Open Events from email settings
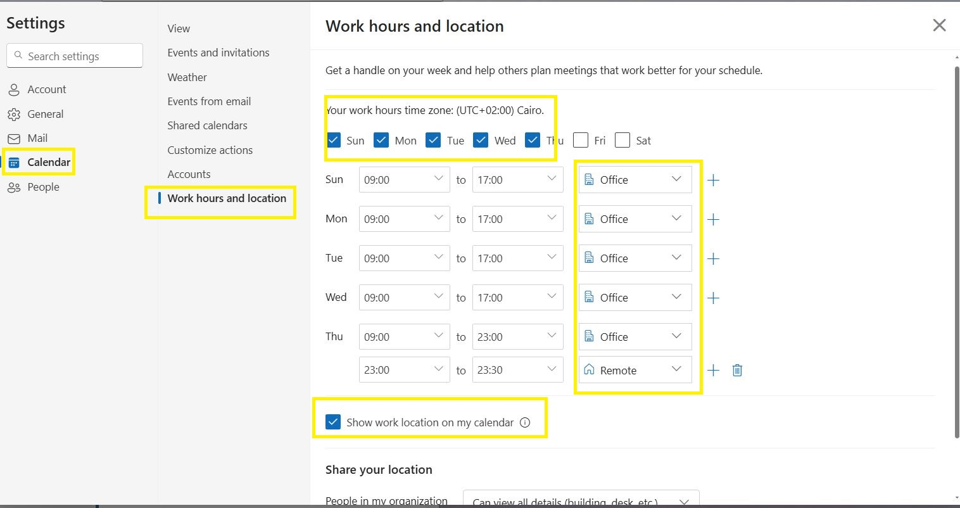 209,101
